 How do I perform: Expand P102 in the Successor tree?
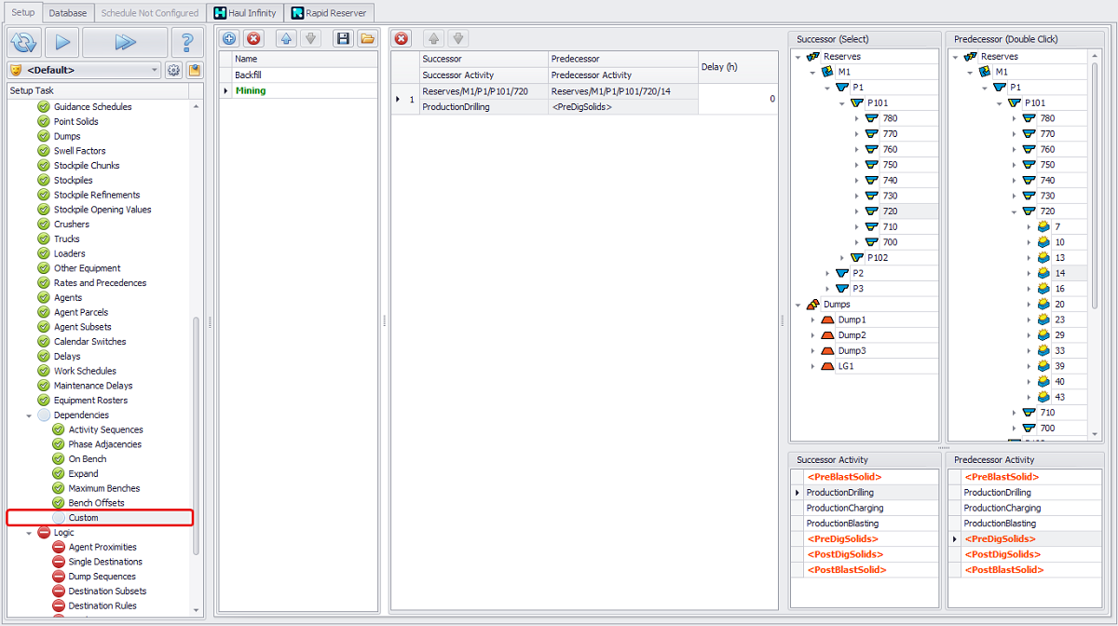(842, 258)
